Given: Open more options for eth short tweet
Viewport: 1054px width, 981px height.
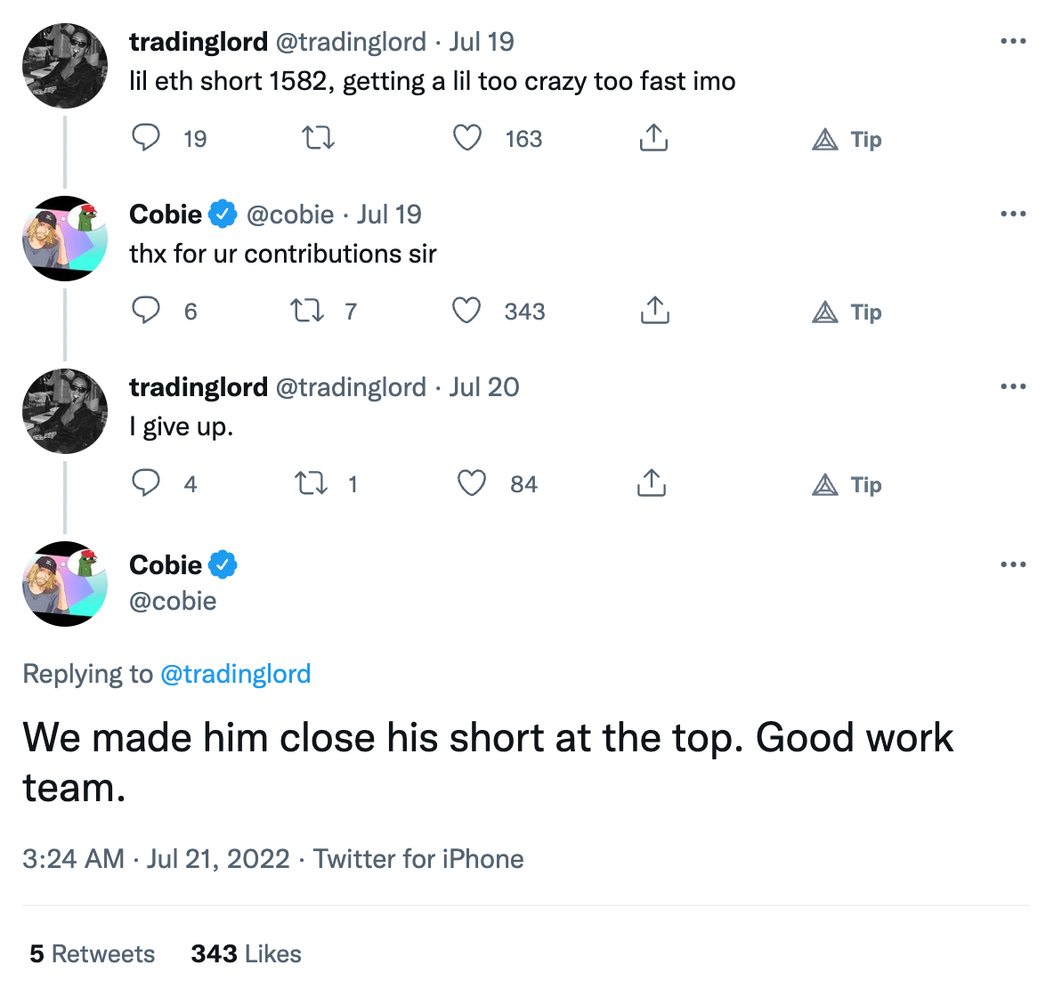Looking at the screenshot, I should click(x=1013, y=41).
